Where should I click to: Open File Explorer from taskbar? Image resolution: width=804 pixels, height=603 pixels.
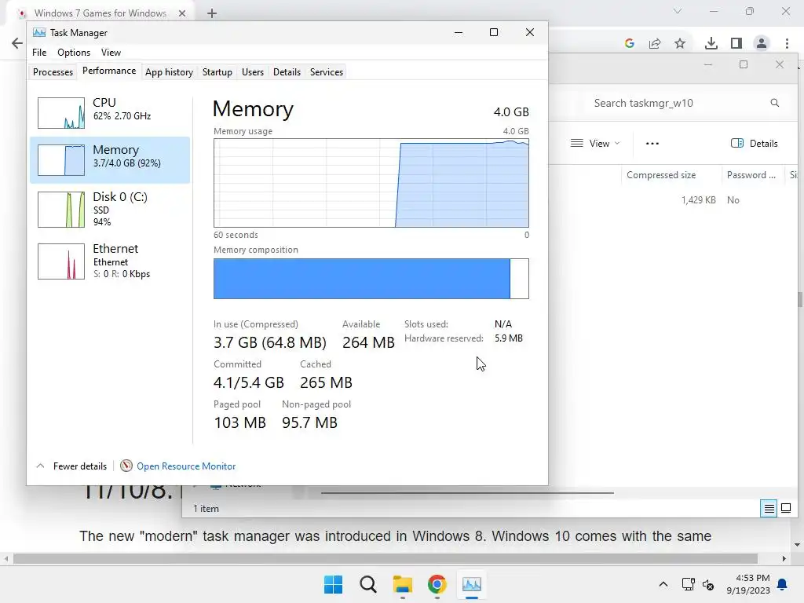pos(403,584)
